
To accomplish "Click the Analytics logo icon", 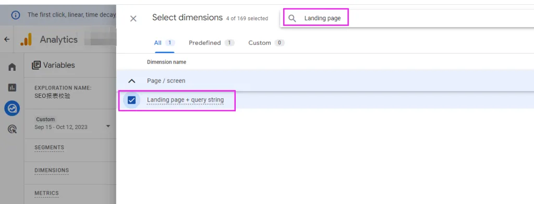I will pyautogui.click(x=26, y=40).
